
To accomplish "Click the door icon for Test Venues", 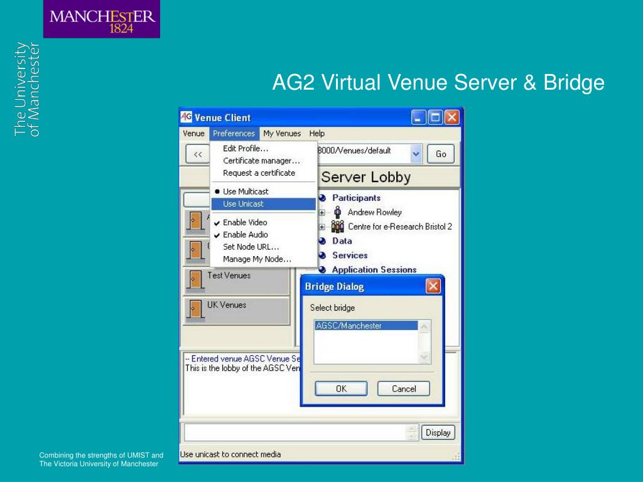I will pos(196,280).
